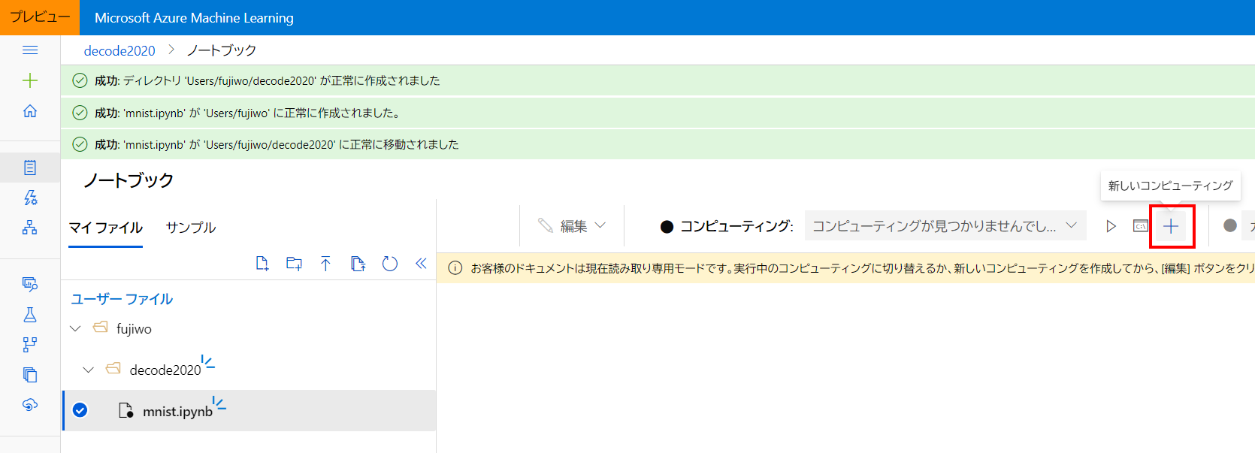This screenshot has height=453, width=1255.
Task: Toggle the mnist.ipynb selection checkmark
Action: (80, 410)
